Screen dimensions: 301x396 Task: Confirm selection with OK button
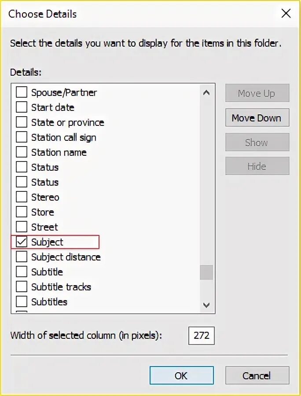tap(182, 376)
